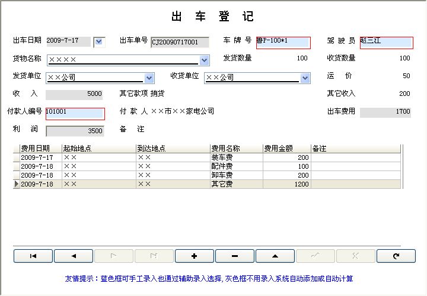427x296 pixels.
Task: Click the 车牌号 input field
Action: [x=283, y=42]
